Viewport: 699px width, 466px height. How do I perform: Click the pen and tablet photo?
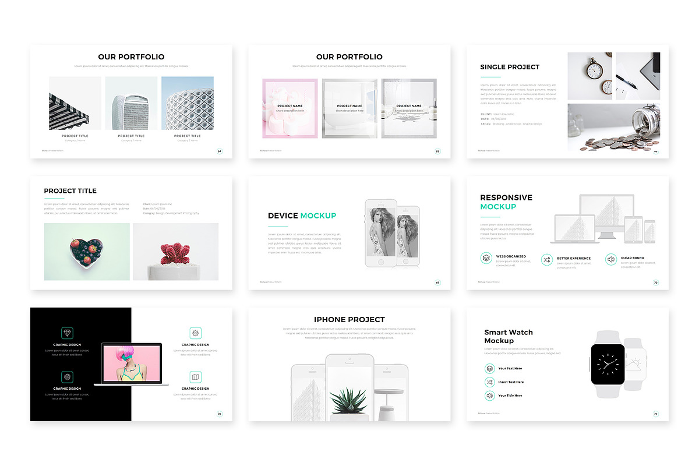tap(638, 76)
